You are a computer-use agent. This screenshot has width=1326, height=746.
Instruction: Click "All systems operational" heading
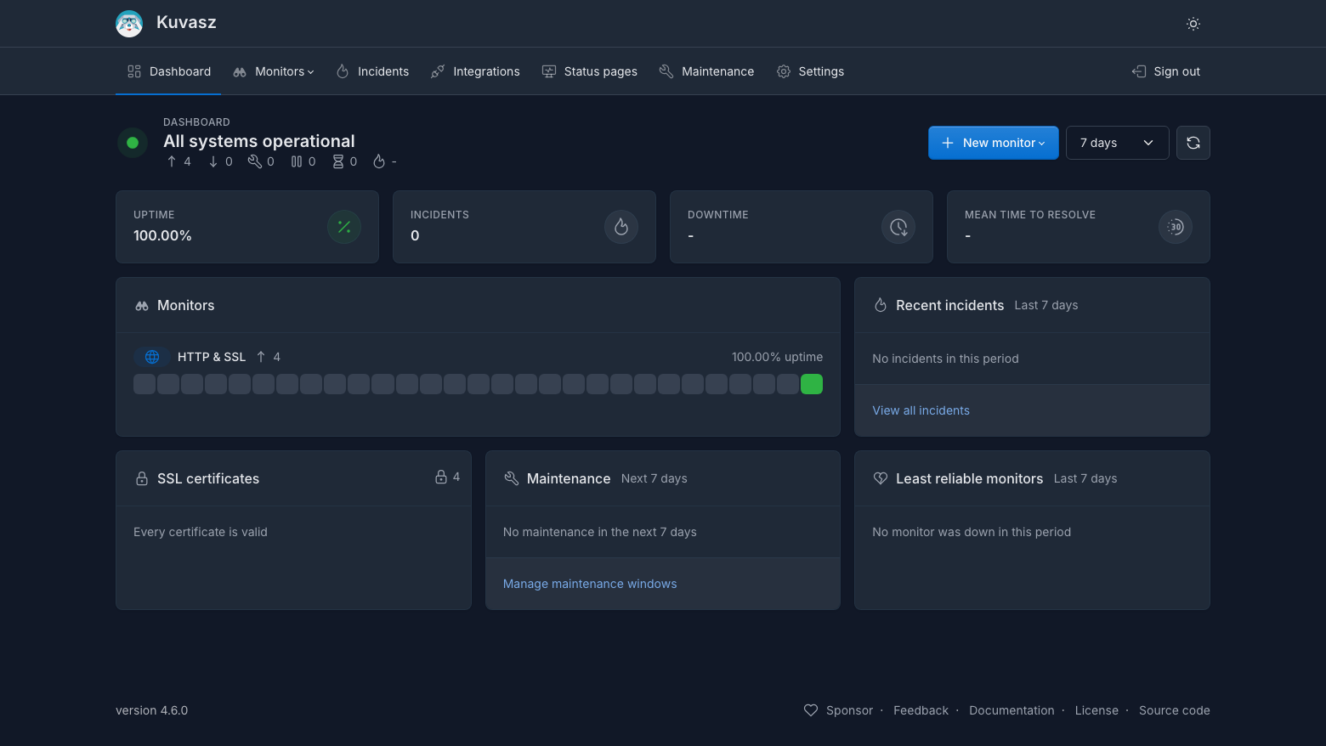259,141
